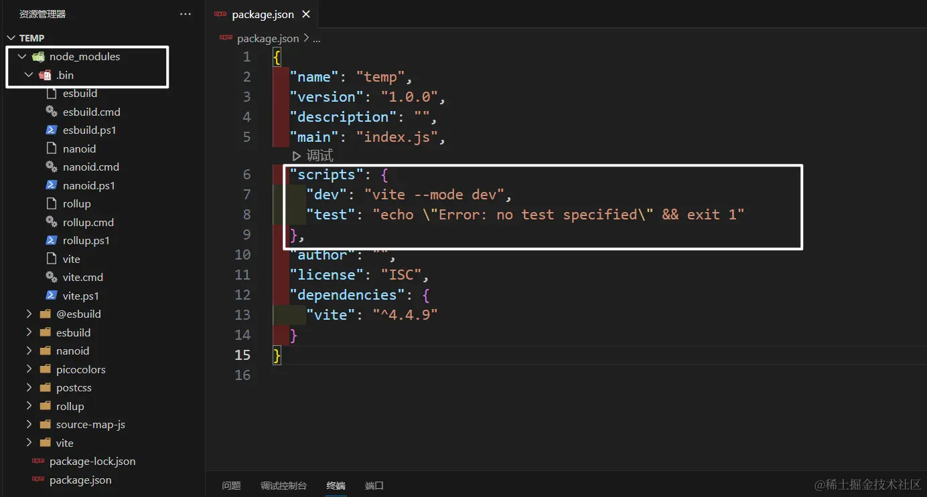Switch to the 端口 panel tab

pyautogui.click(x=374, y=486)
